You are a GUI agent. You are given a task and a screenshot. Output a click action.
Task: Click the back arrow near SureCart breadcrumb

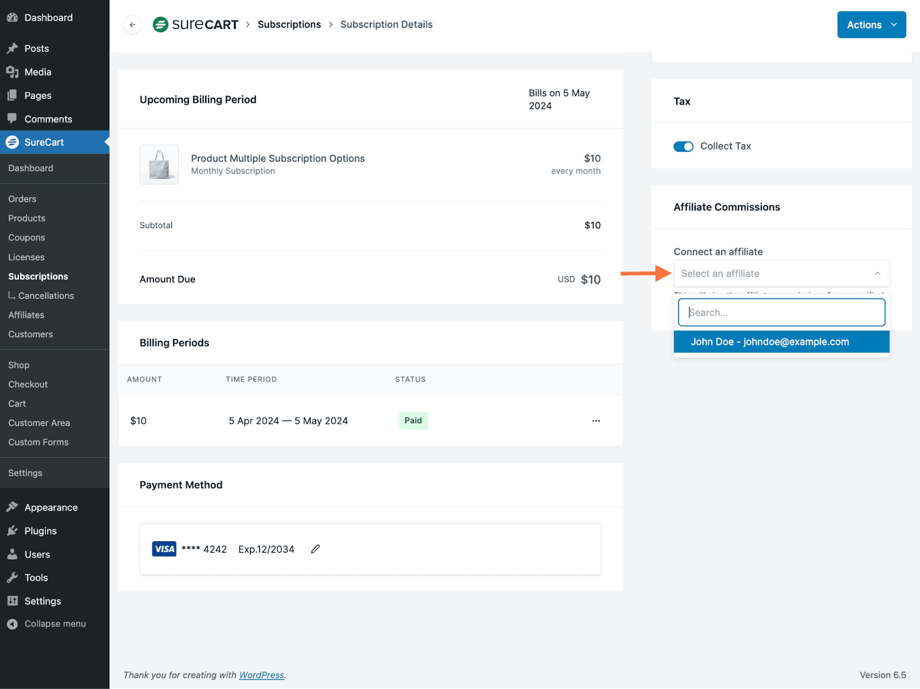[132, 24]
